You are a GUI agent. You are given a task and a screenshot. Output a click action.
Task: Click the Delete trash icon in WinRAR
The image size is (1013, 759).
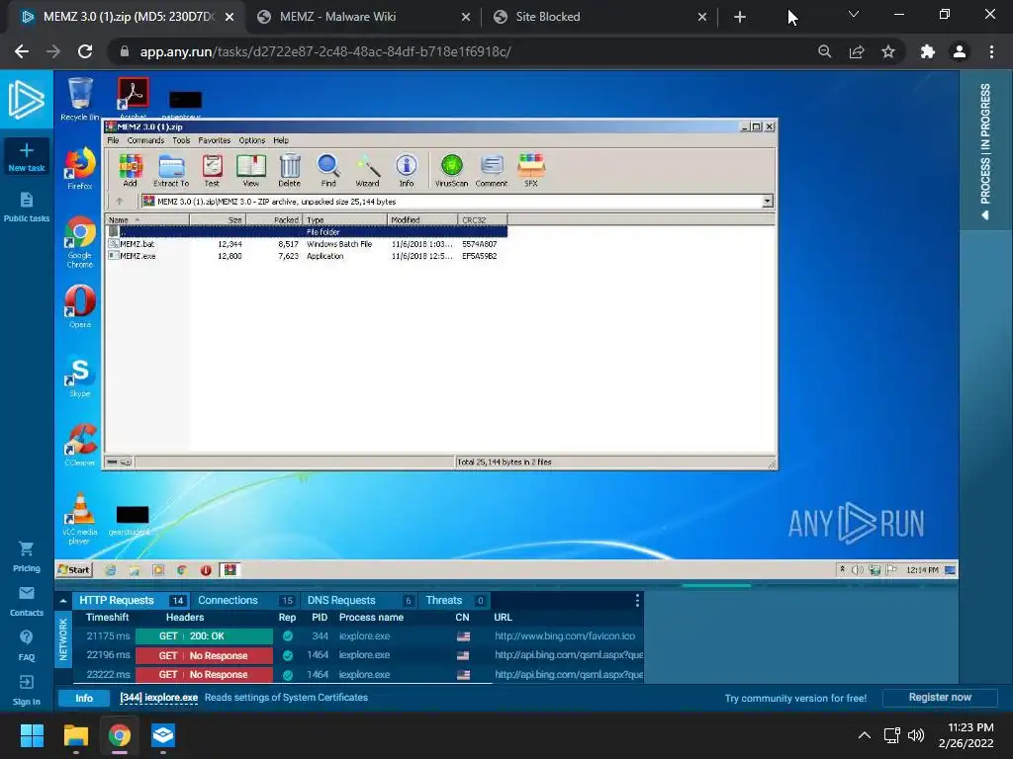290,170
